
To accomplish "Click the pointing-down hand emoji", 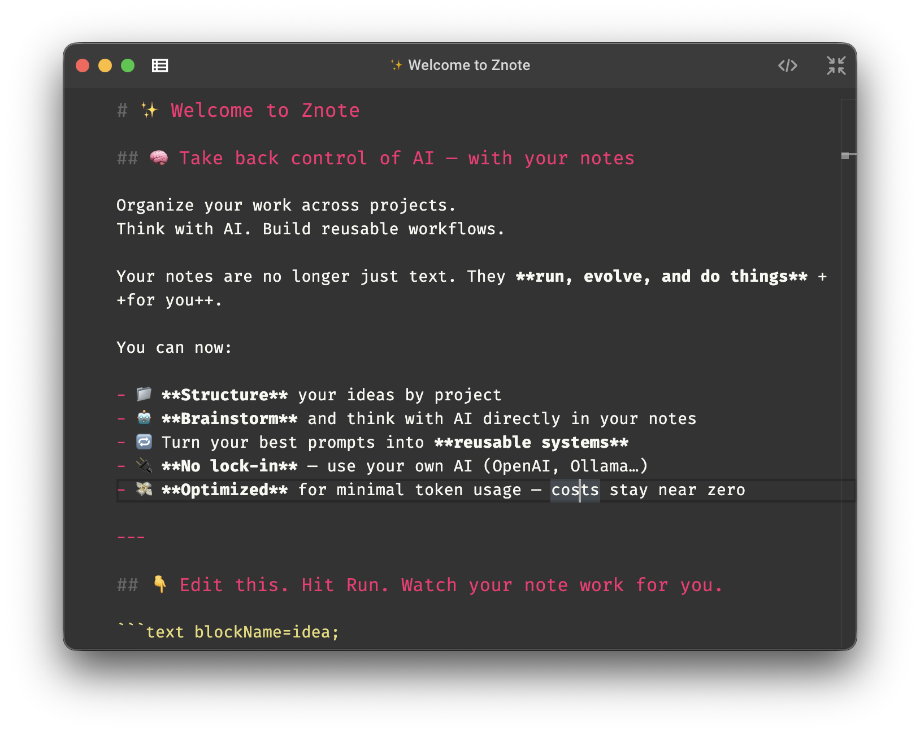I will [160, 584].
